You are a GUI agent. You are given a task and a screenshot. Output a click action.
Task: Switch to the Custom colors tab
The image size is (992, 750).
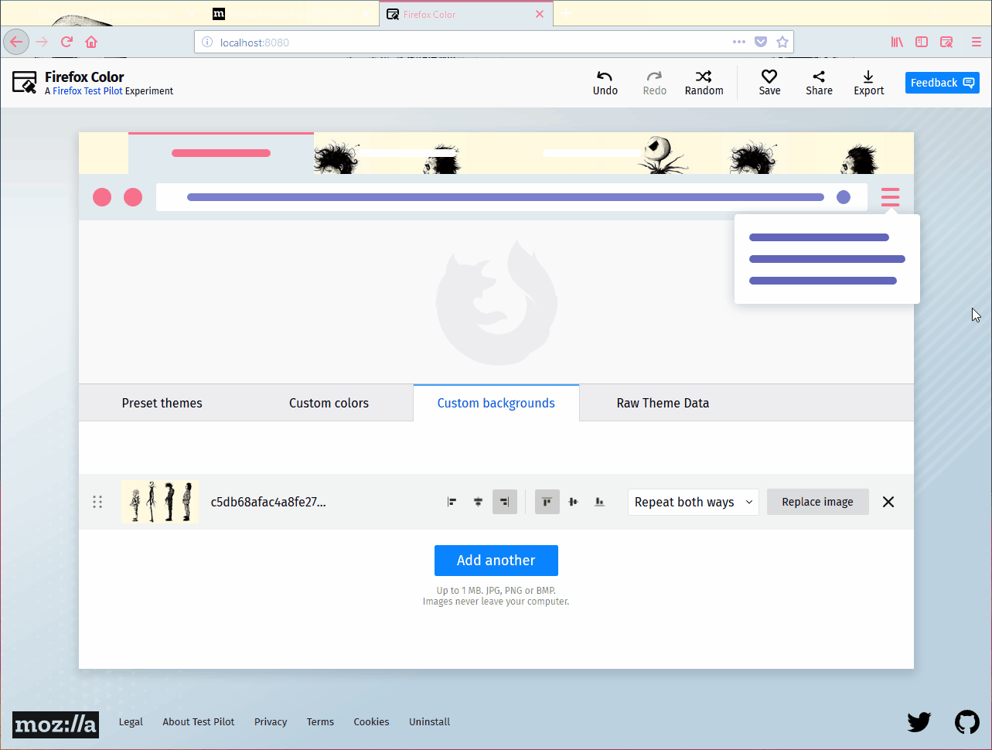point(329,403)
